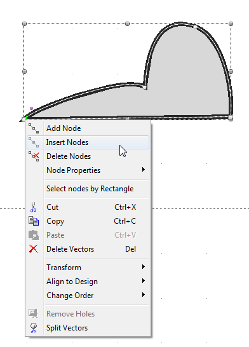Click the Insert Nodes icon
249x347 pixels.
(34, 142)
